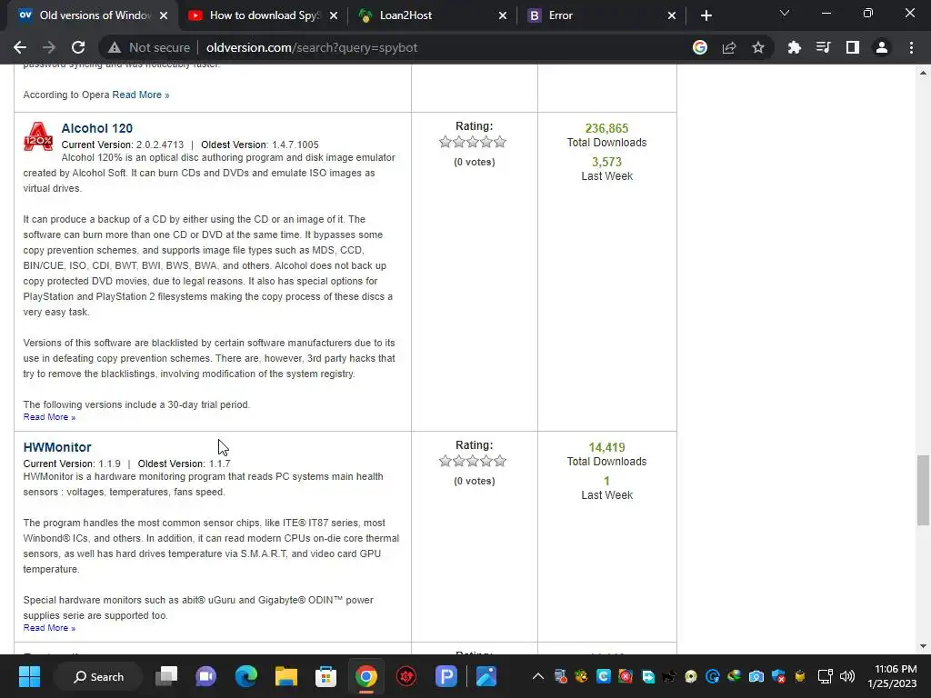The width and height of the screenshot is (931, 698).
Task: Click Alcohol 120's 236,865 total downloads
Action: coord(606,128)
